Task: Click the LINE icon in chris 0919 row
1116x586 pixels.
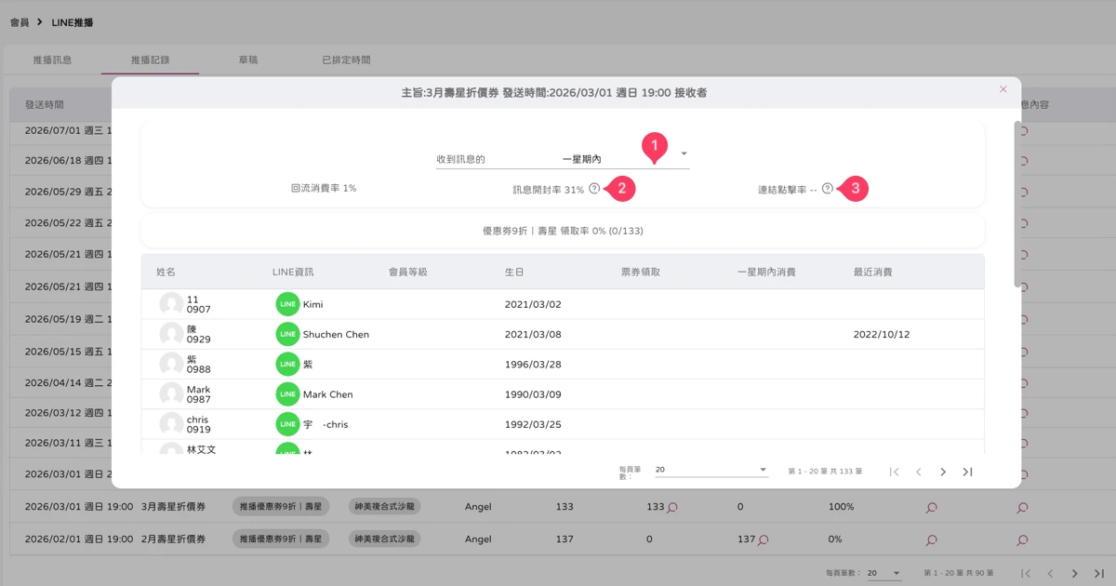Action: click(287, 423)
